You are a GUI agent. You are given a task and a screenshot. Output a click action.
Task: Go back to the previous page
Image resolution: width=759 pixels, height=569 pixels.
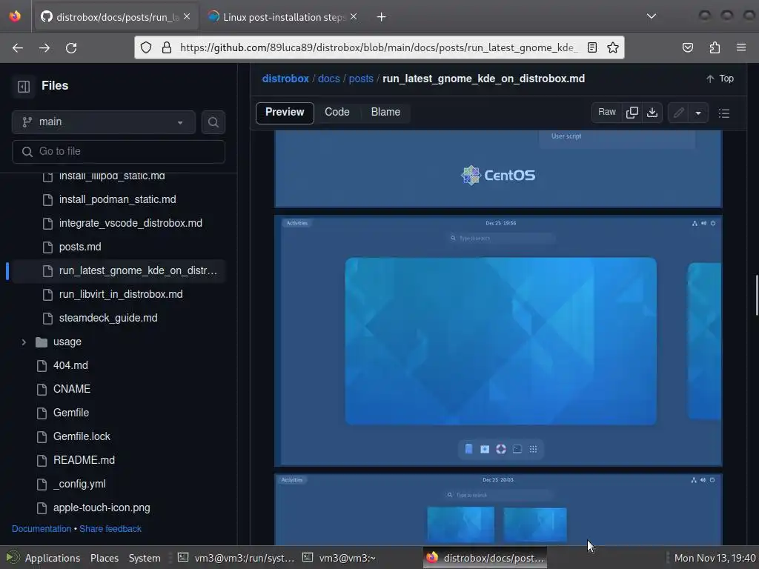pos(18,48)
